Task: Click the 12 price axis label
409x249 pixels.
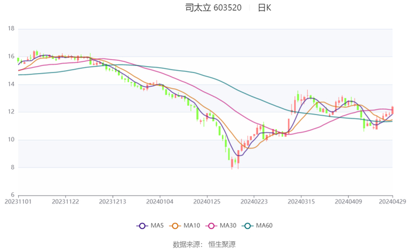Action: [x=11, y=112]
